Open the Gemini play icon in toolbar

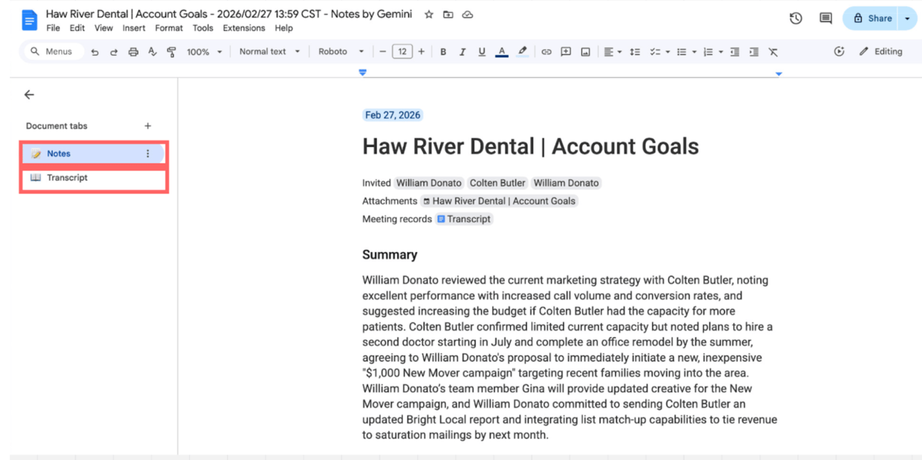839,52
